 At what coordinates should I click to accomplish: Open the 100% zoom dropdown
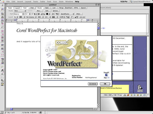pyautogui.click(x=62, y=17)
